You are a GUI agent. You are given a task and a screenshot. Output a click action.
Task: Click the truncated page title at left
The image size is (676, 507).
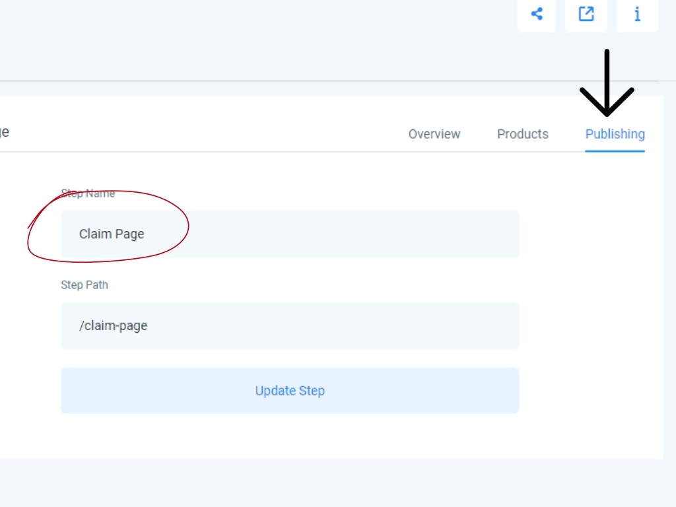(4, 131)
